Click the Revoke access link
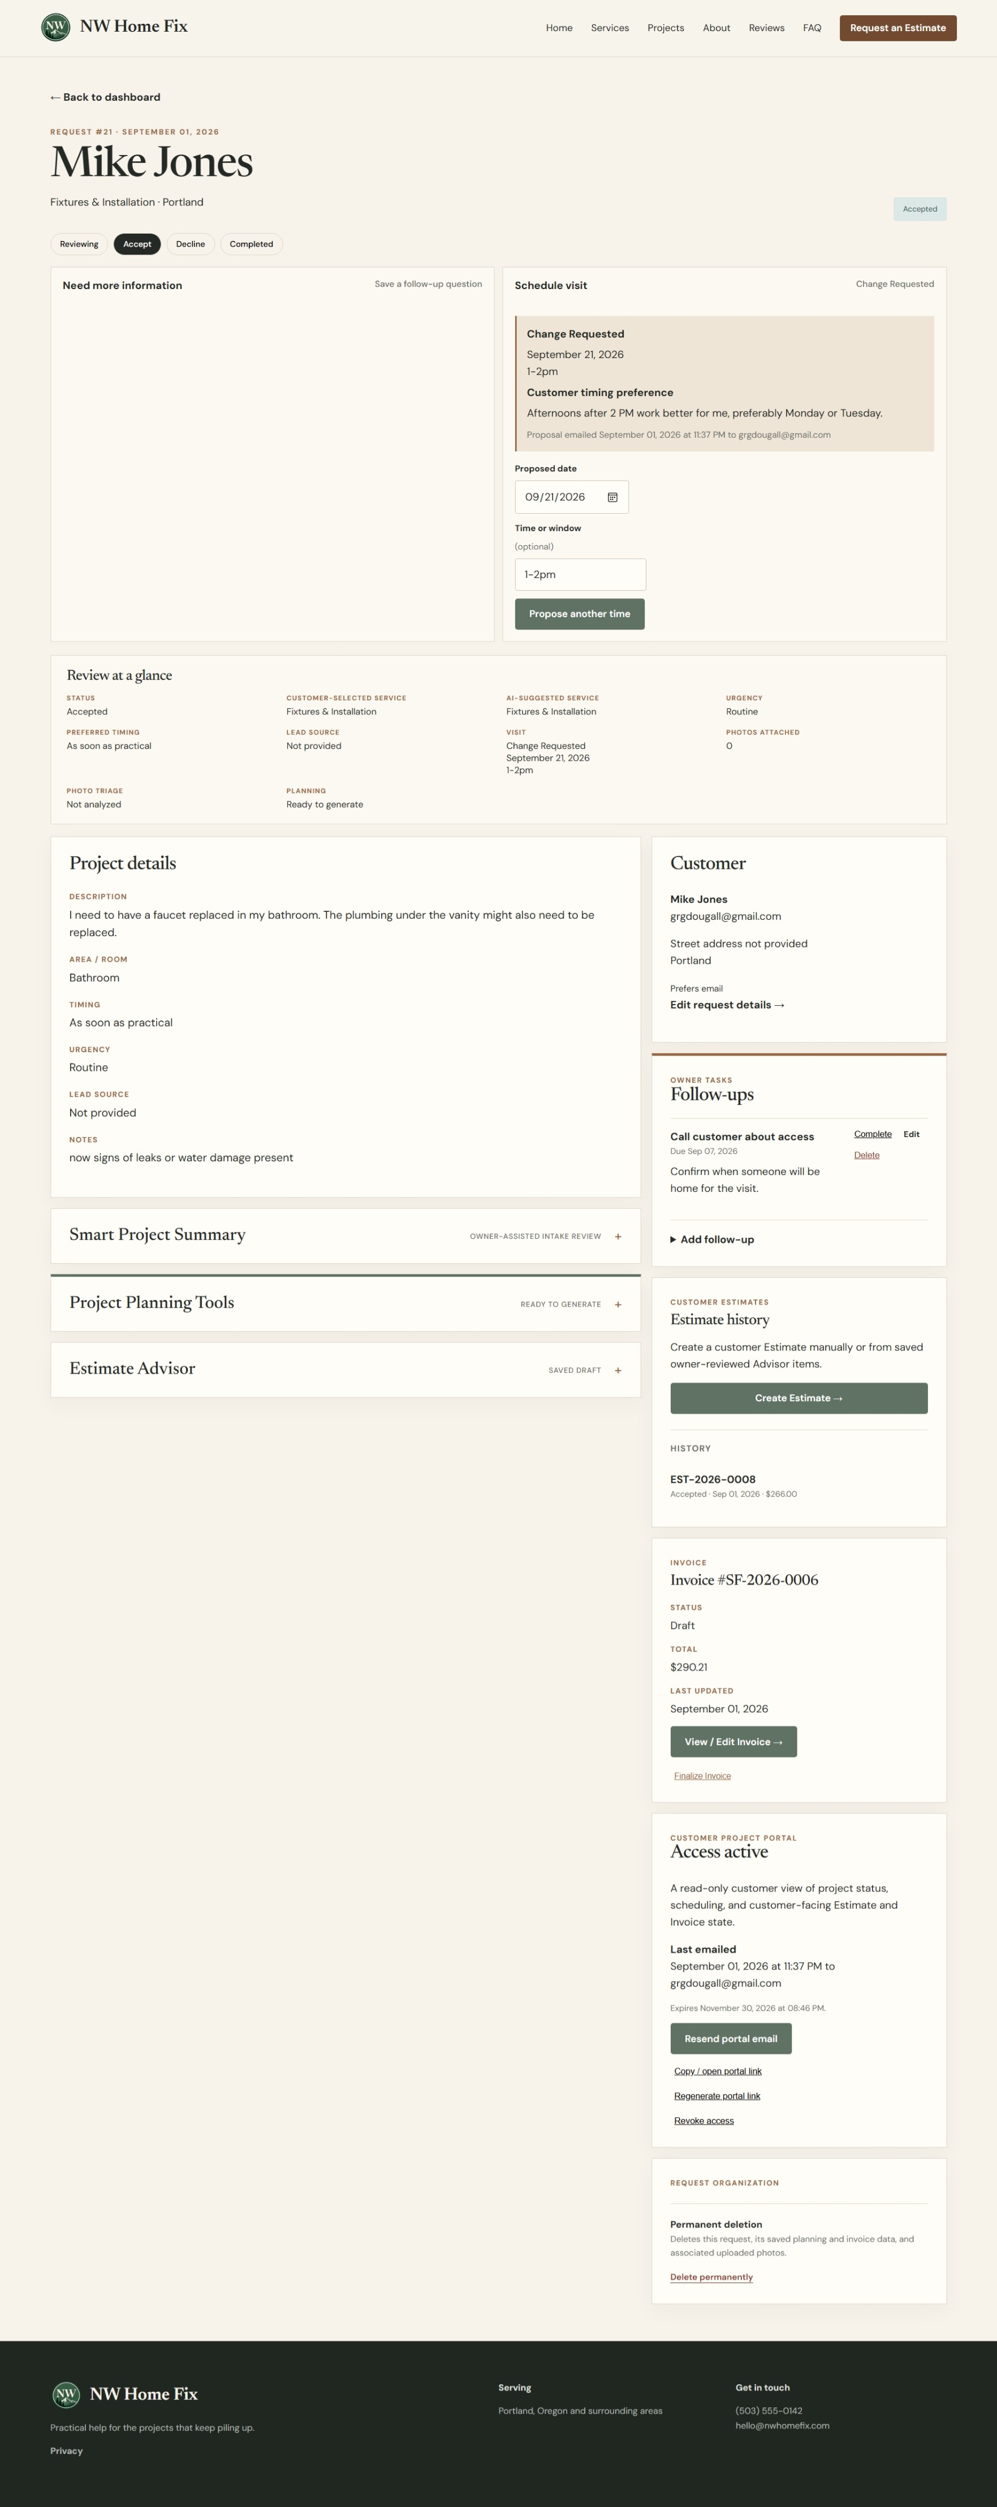The image size is (997, 2507). coord(704,2121)
